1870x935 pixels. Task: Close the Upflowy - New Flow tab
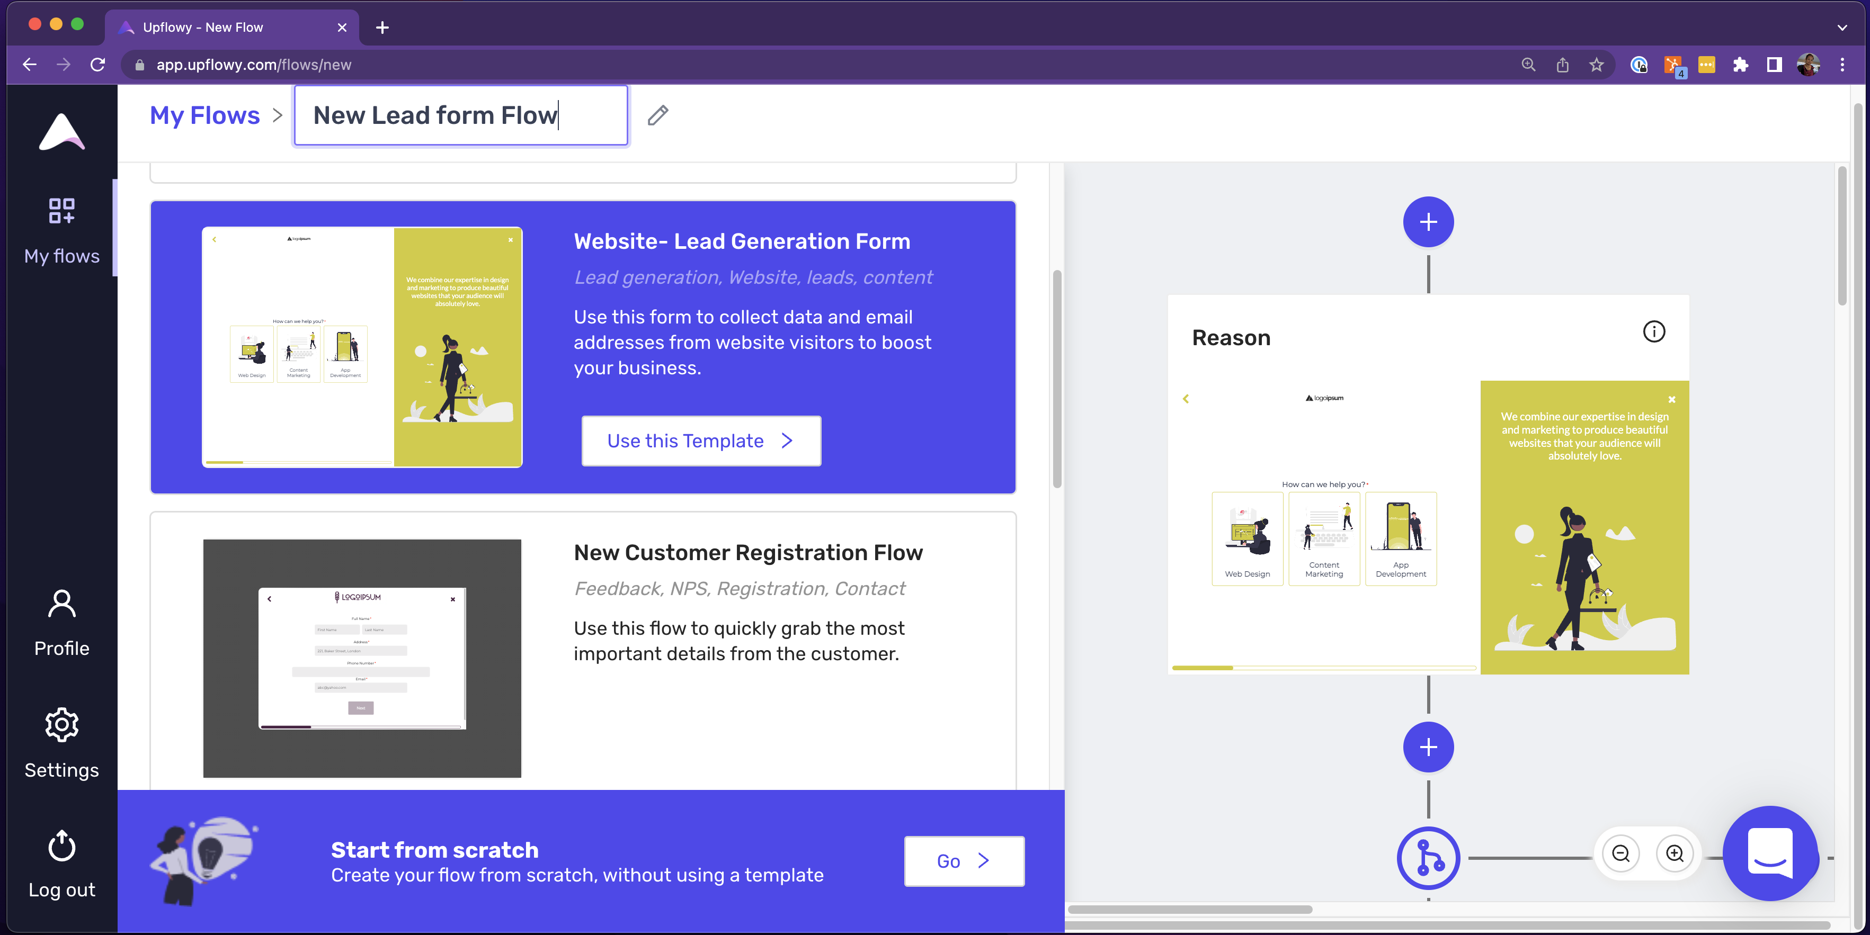[342, 28]
